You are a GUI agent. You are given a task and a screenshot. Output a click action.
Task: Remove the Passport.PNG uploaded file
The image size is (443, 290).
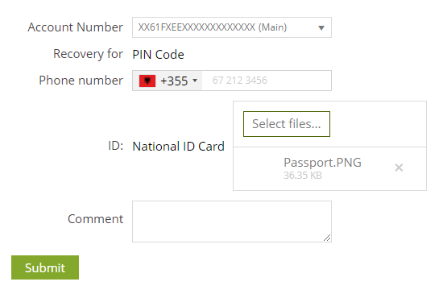coord(399,168)
